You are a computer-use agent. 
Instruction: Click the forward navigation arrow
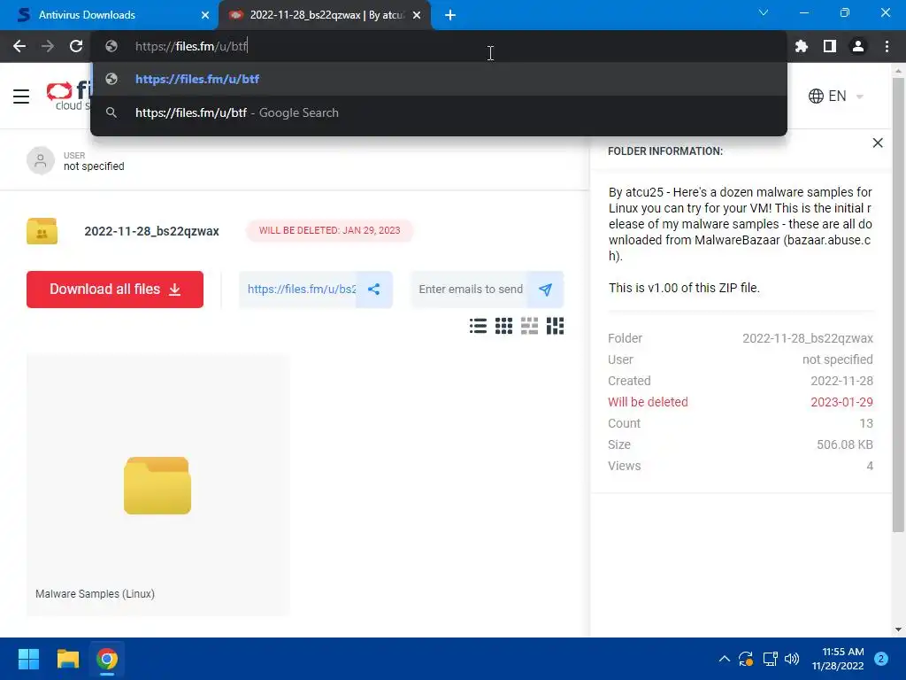48,46
